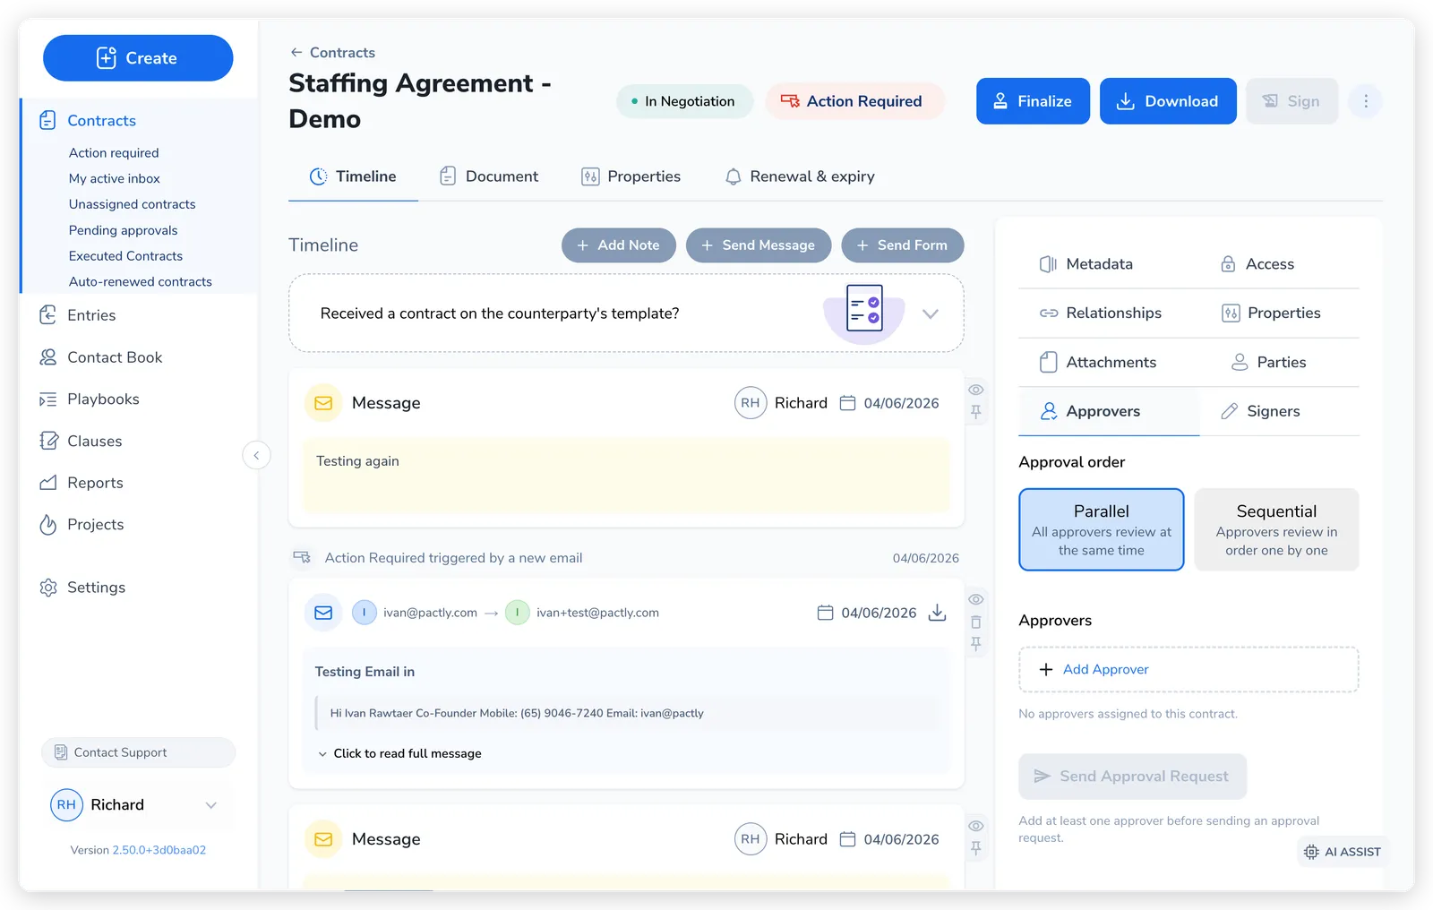Screen dimensions: 1433x910
Task: Click Send Form button
Action: (903, 245)
